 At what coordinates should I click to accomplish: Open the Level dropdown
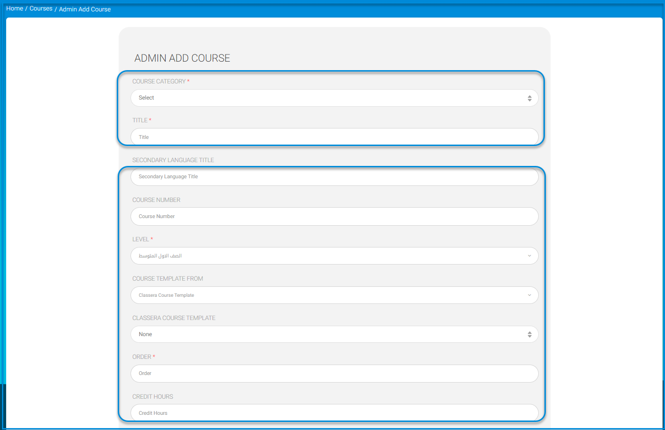(335, 256)
